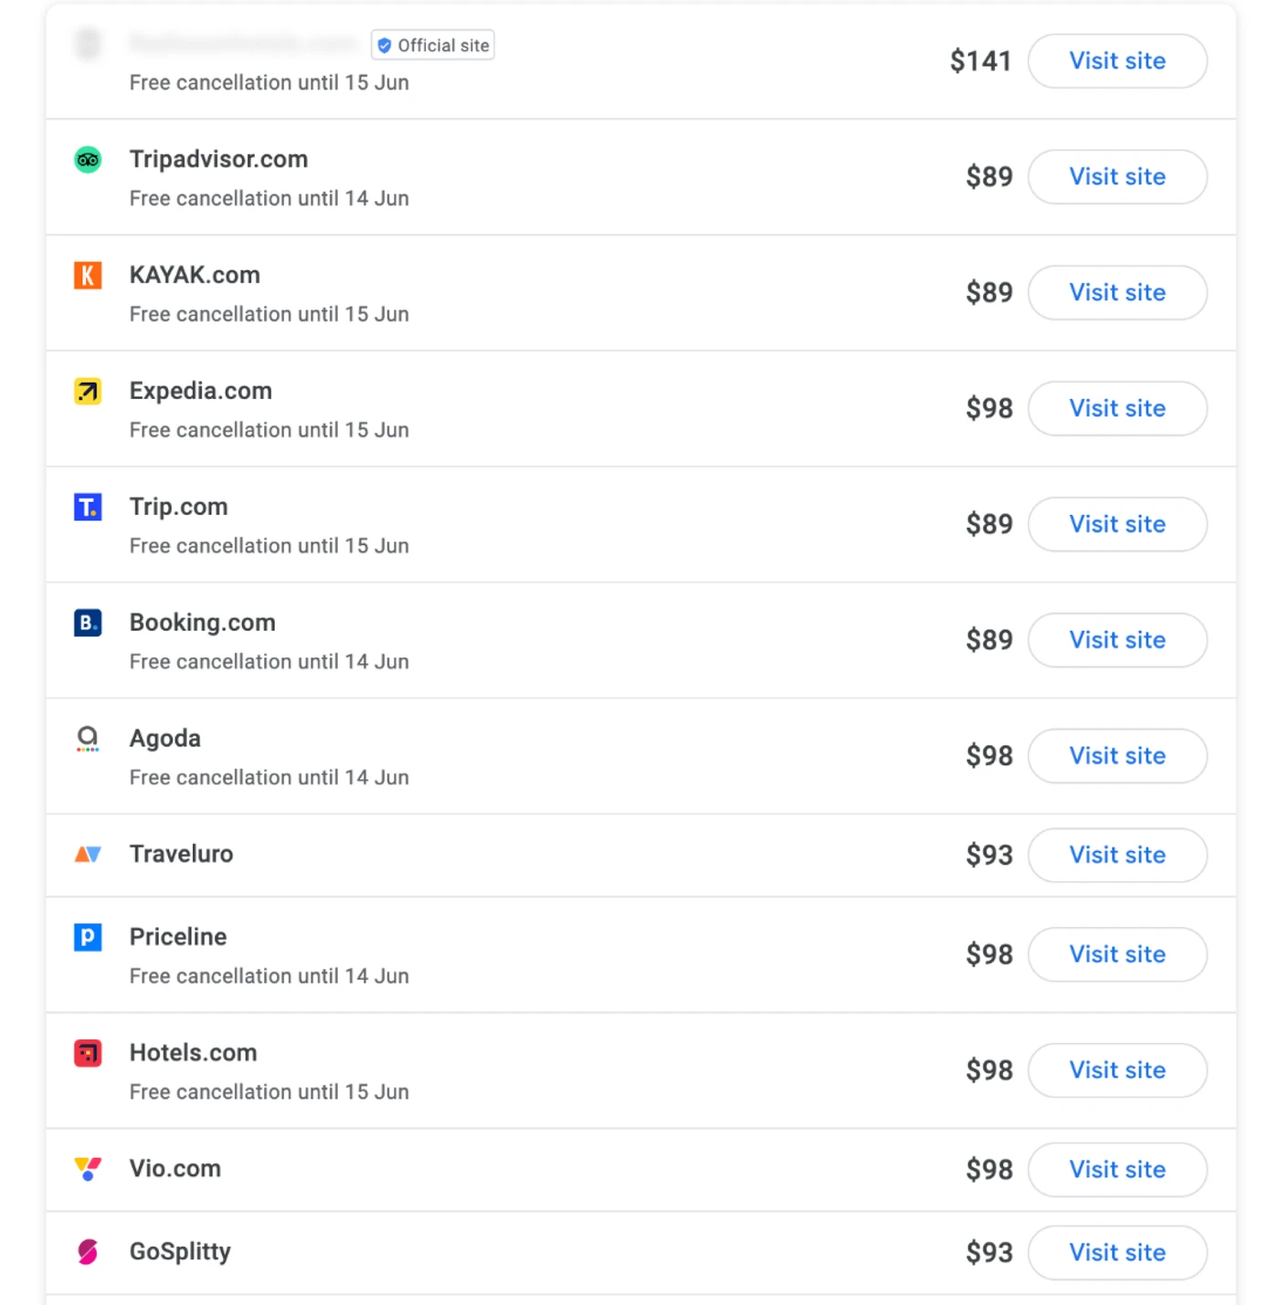Click the Booking.com blue logo icon
1279x1305 pixels.
pos(87,622)
